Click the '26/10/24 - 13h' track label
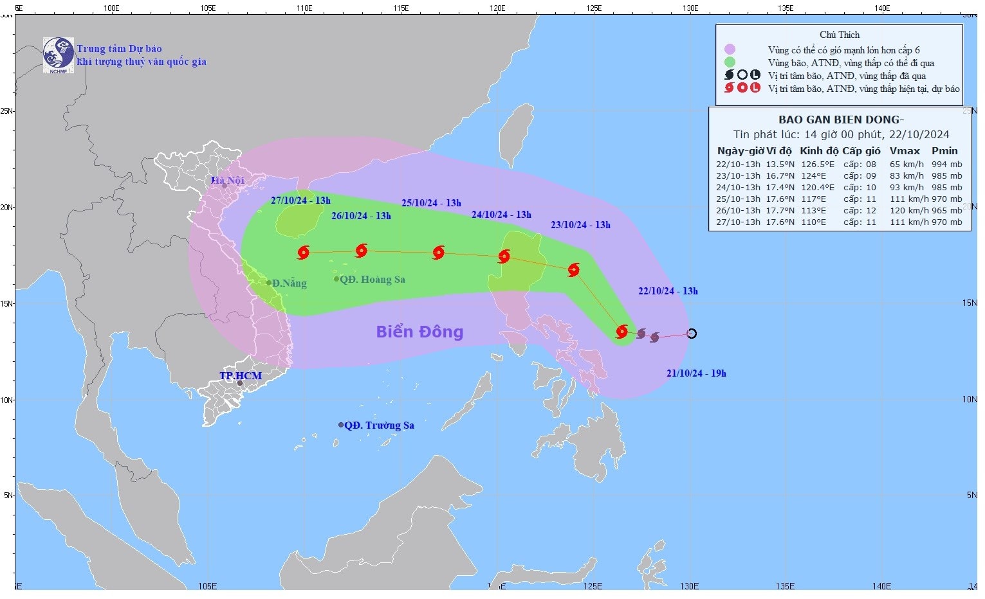The image size is (985, 599). (x=361, y=216)
